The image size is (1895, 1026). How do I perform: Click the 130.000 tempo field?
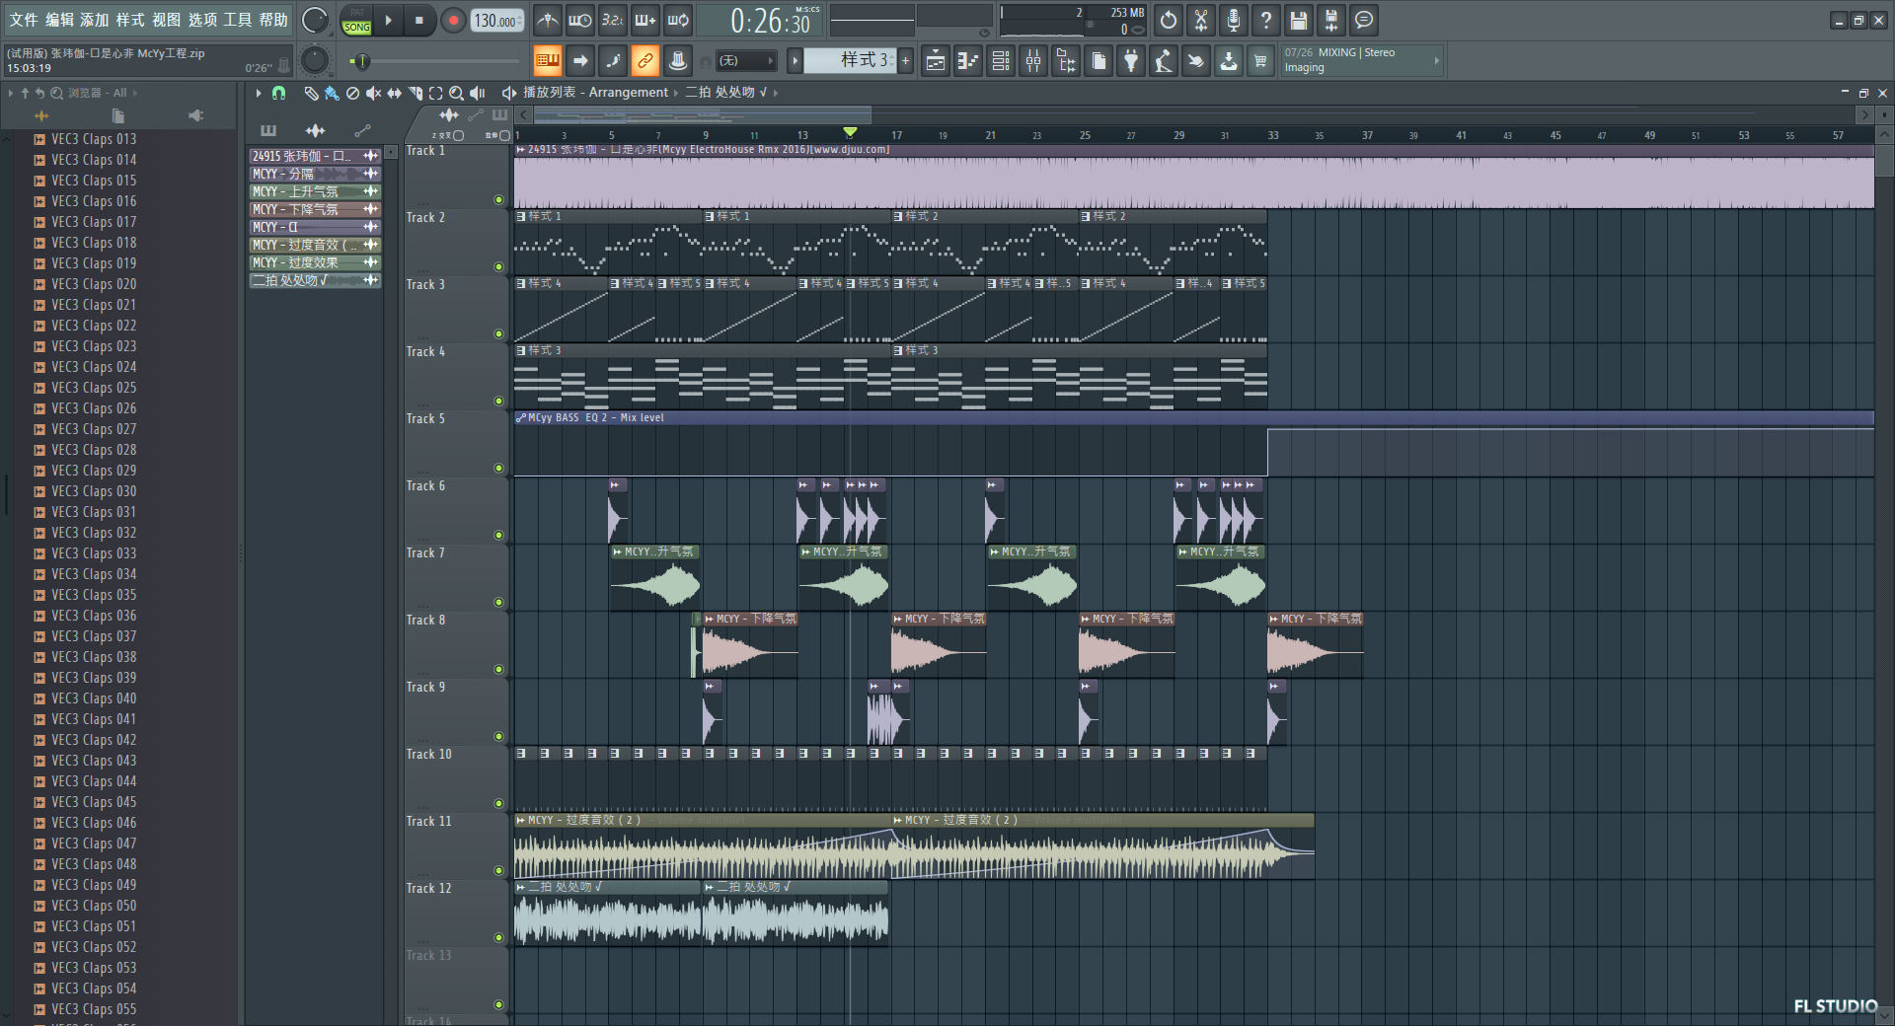497,20
